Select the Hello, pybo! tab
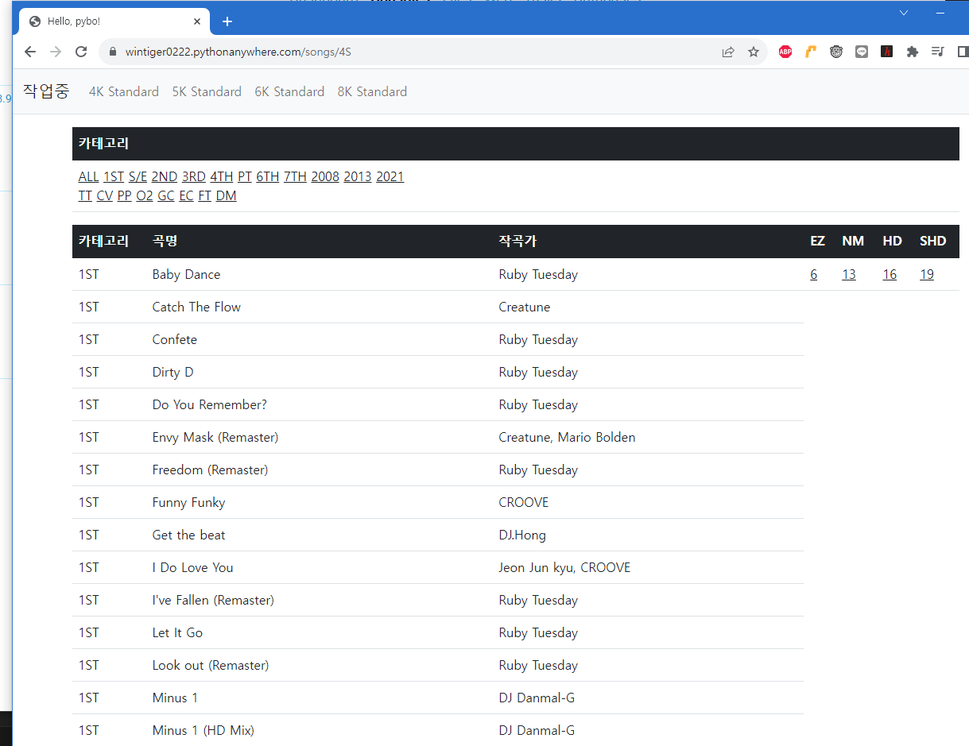Screen dimensions: 969x746 (x=114, y=21)
